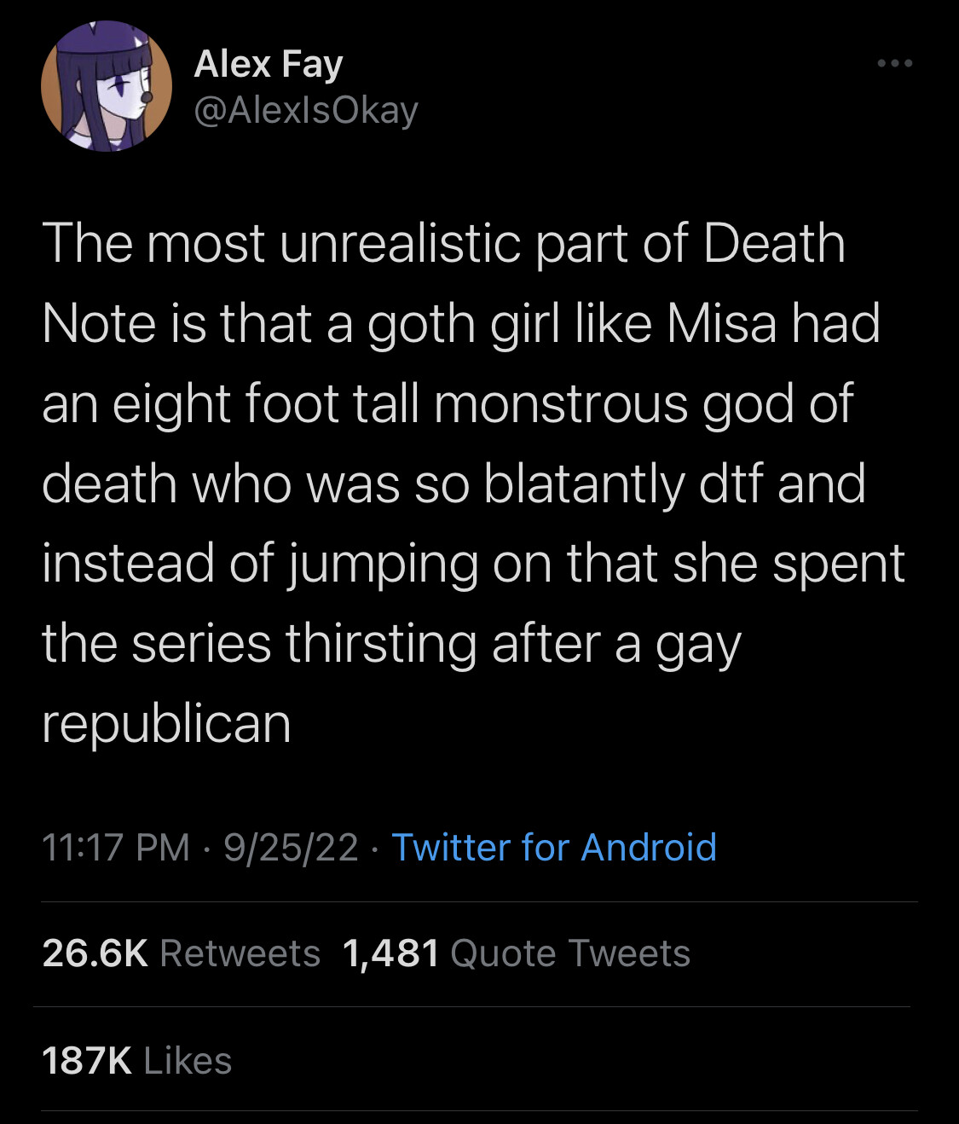Click the words "Death Note" in the tweet
This screenshot has width=959, height=1124.
coord(774,244)
